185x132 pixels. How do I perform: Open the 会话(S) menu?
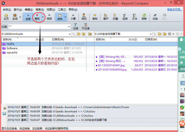pyautogui.click(x=7, y=10)
